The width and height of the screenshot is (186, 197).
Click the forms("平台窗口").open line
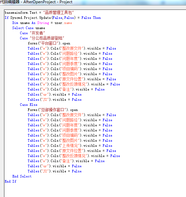[x=49, y=43]
